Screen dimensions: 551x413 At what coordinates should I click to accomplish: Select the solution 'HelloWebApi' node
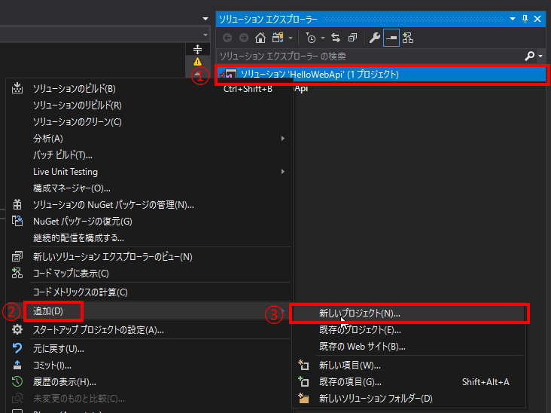point(382,74)
